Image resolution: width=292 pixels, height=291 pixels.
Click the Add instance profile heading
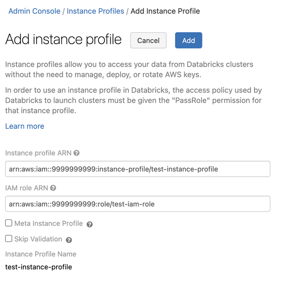pos(63,39)
